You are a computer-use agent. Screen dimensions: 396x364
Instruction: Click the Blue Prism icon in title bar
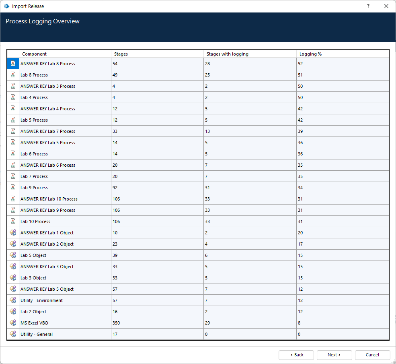6,6
